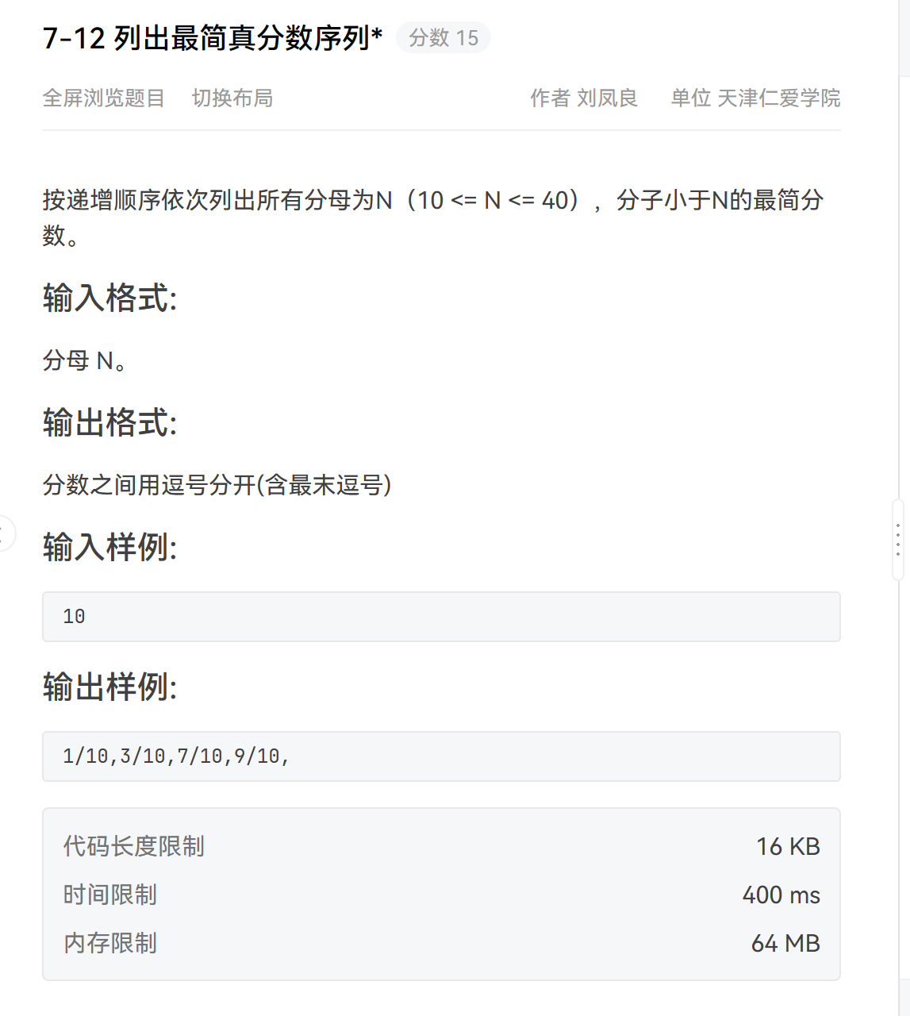This screenshot has width=910, height=1016.
Task: Click the output sample box 1/10,3/10,7/10,9/10,
Action: 441,756
